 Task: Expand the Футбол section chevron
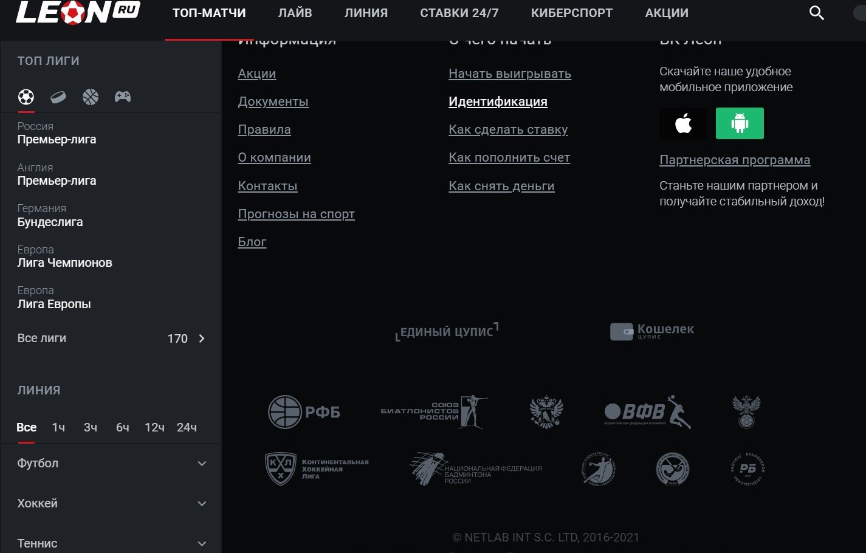coord(202,464)
